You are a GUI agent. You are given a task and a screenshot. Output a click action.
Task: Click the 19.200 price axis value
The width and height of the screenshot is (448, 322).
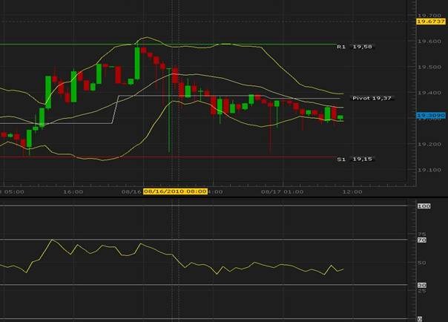click(x=429, y=144)
